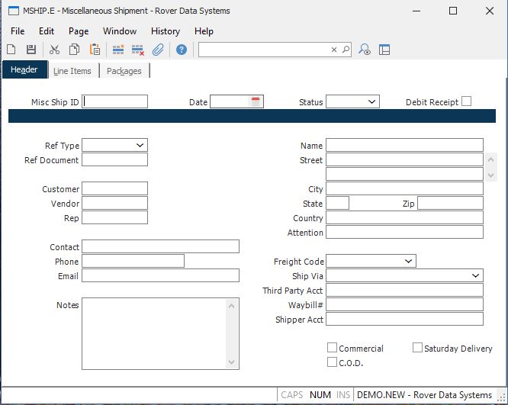Toggle the Saturday Delivery checkbox
The height and width of the screenshot is (405, 508).
pyautogui.click(x=417, y=348)
